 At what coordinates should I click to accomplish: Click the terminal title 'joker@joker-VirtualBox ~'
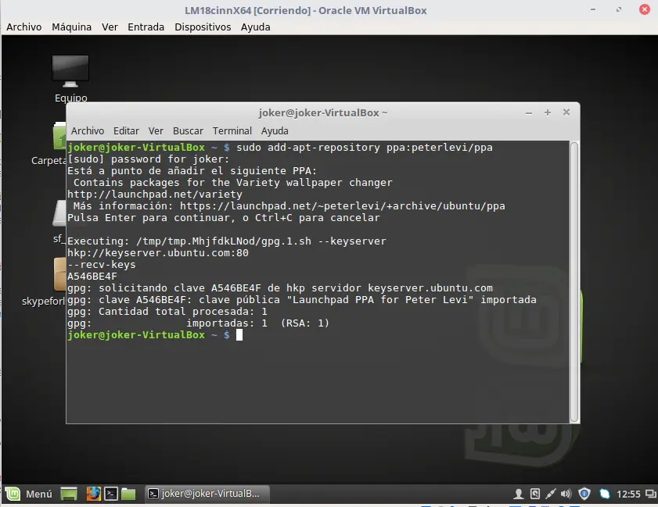coord(322,112)
